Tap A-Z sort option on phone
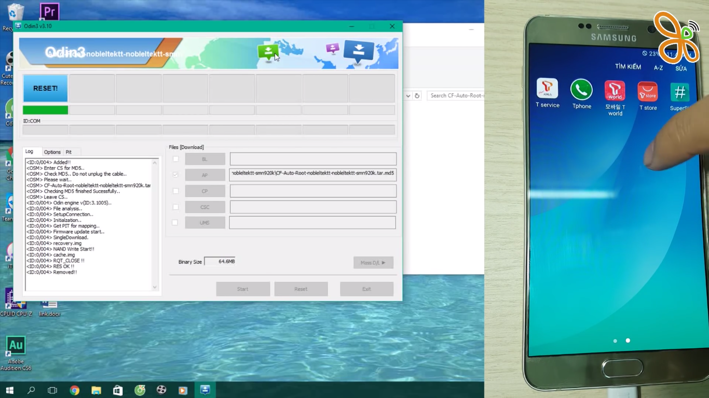 coord(658,68)
